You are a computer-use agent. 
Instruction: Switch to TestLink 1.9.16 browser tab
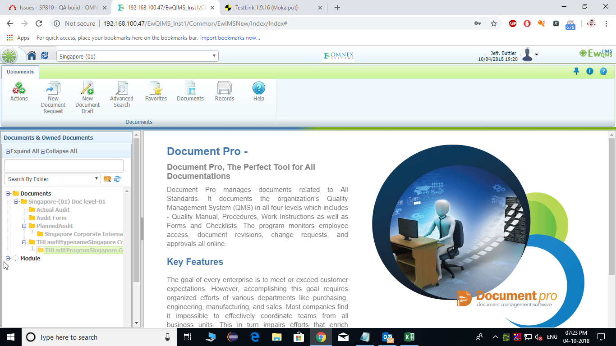click(x=272, y=8)
